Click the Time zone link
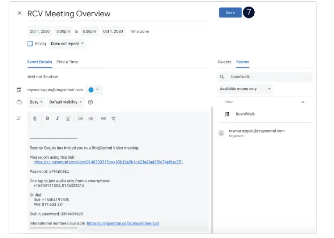This screenshot has height=238, width=334. (139, 32)
